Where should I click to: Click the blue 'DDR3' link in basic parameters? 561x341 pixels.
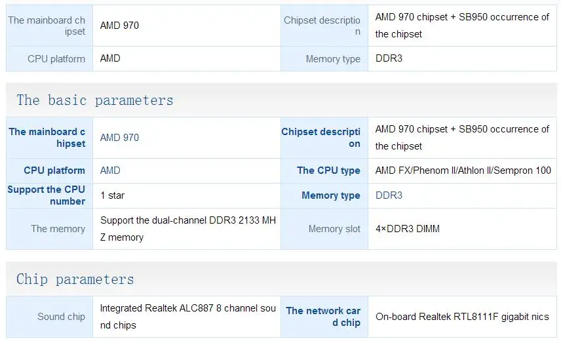(389, 195)
